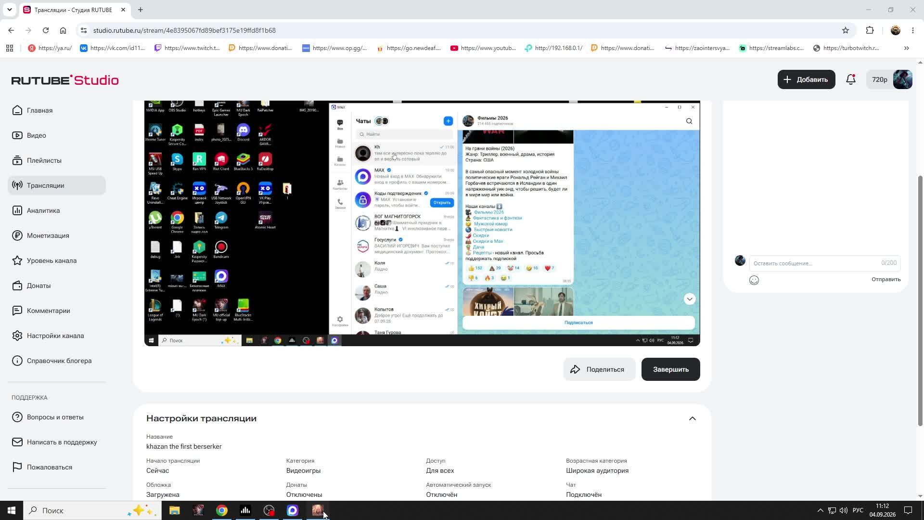Screen dimensions: 924x520
Task: Reload the page
Action: [46, 30]
